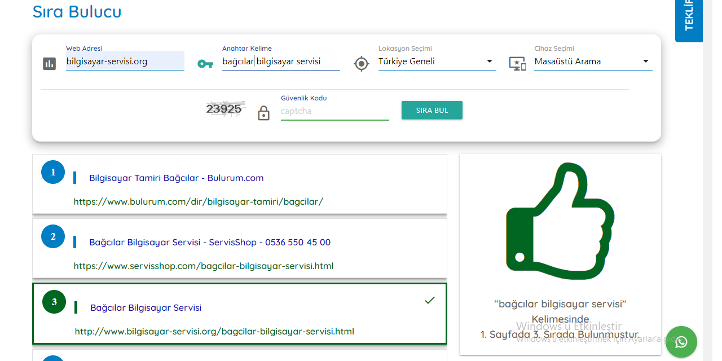The height and width of the screenshot is (361, 722).
Task: Open the TEKLİF side tab
Action: (689, 21)
